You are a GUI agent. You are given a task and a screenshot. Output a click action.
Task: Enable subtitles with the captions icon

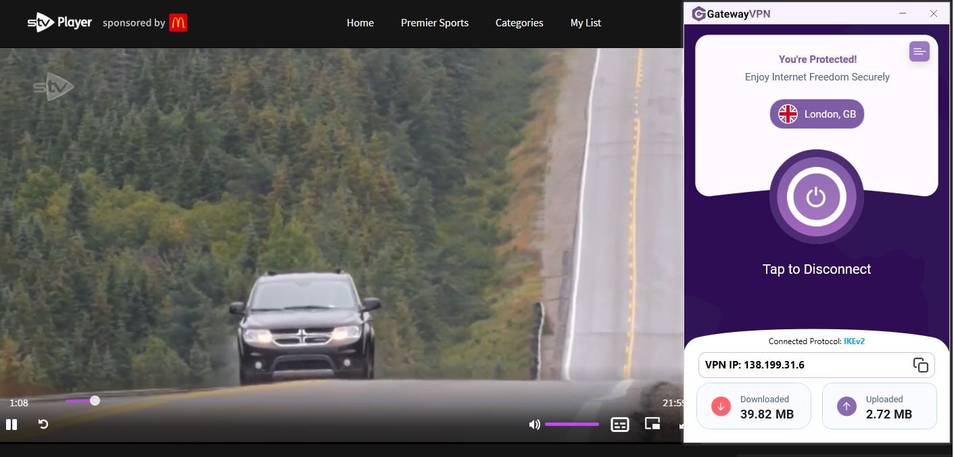click(x=619, y=424)
